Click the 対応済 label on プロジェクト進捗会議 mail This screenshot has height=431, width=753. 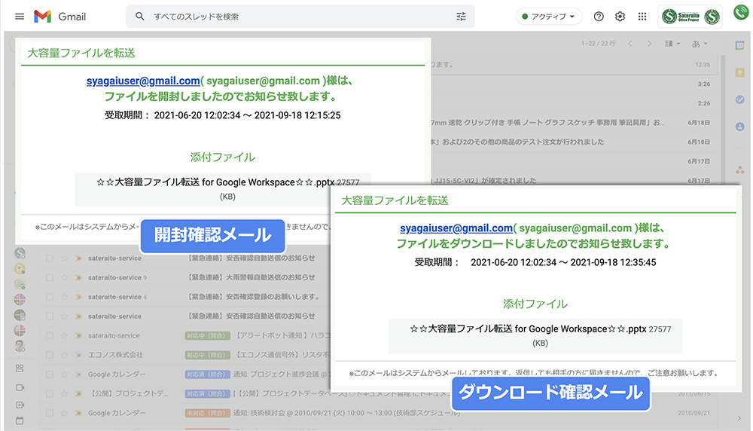208,374
